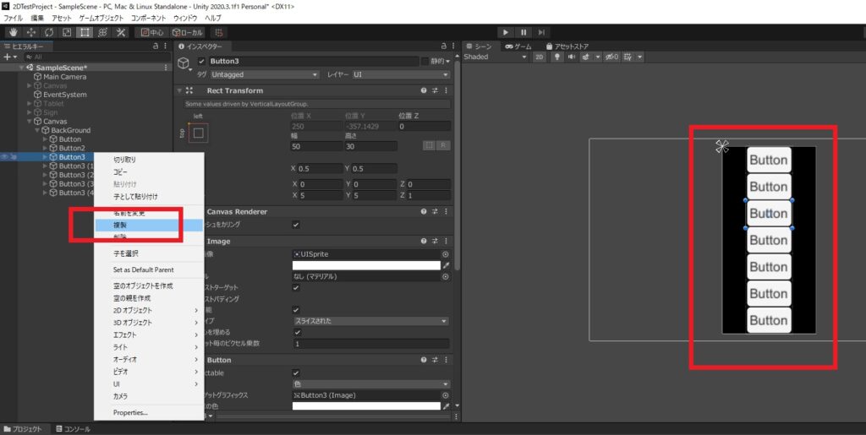Focus the Hierarchy search field
This screenshot has width=866, height=435.
[96, 57]
